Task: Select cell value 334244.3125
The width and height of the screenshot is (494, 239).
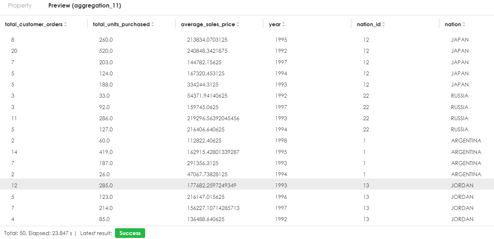Action: point(203,85)
